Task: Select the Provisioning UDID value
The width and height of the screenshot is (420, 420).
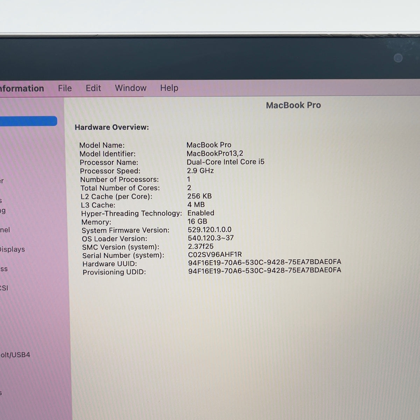Action: [x=265, y=270]
